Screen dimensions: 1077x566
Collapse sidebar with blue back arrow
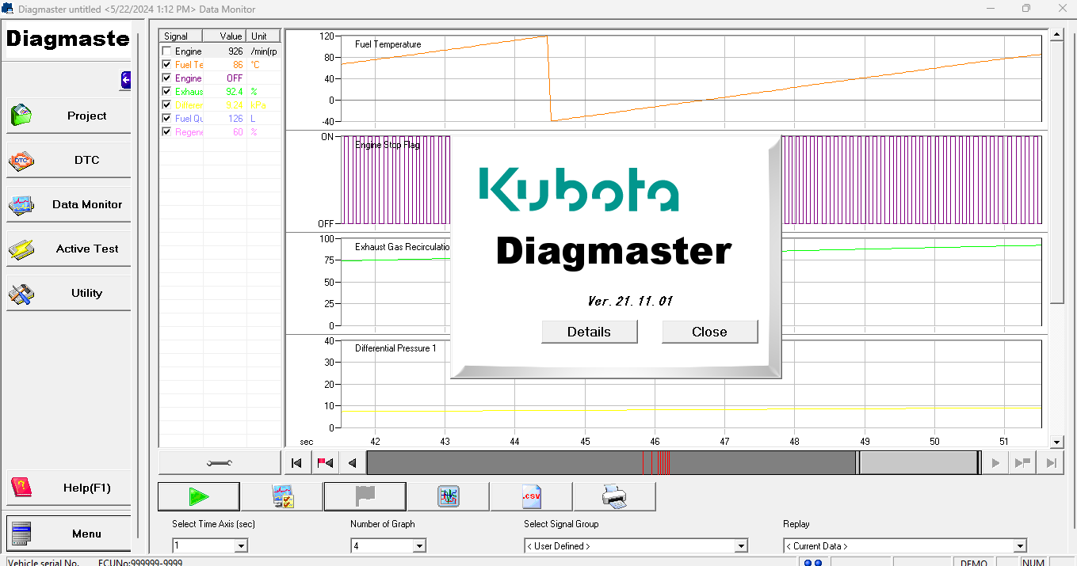(x=125, y=79)
